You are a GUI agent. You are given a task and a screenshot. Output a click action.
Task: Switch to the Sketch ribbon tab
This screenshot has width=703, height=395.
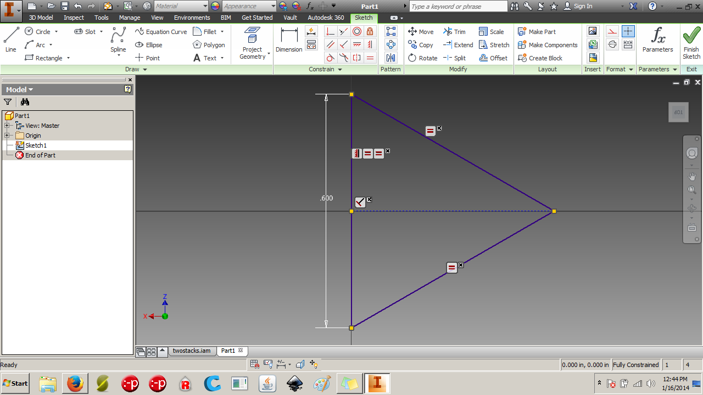pyautogui.click(x=363, y=18)
